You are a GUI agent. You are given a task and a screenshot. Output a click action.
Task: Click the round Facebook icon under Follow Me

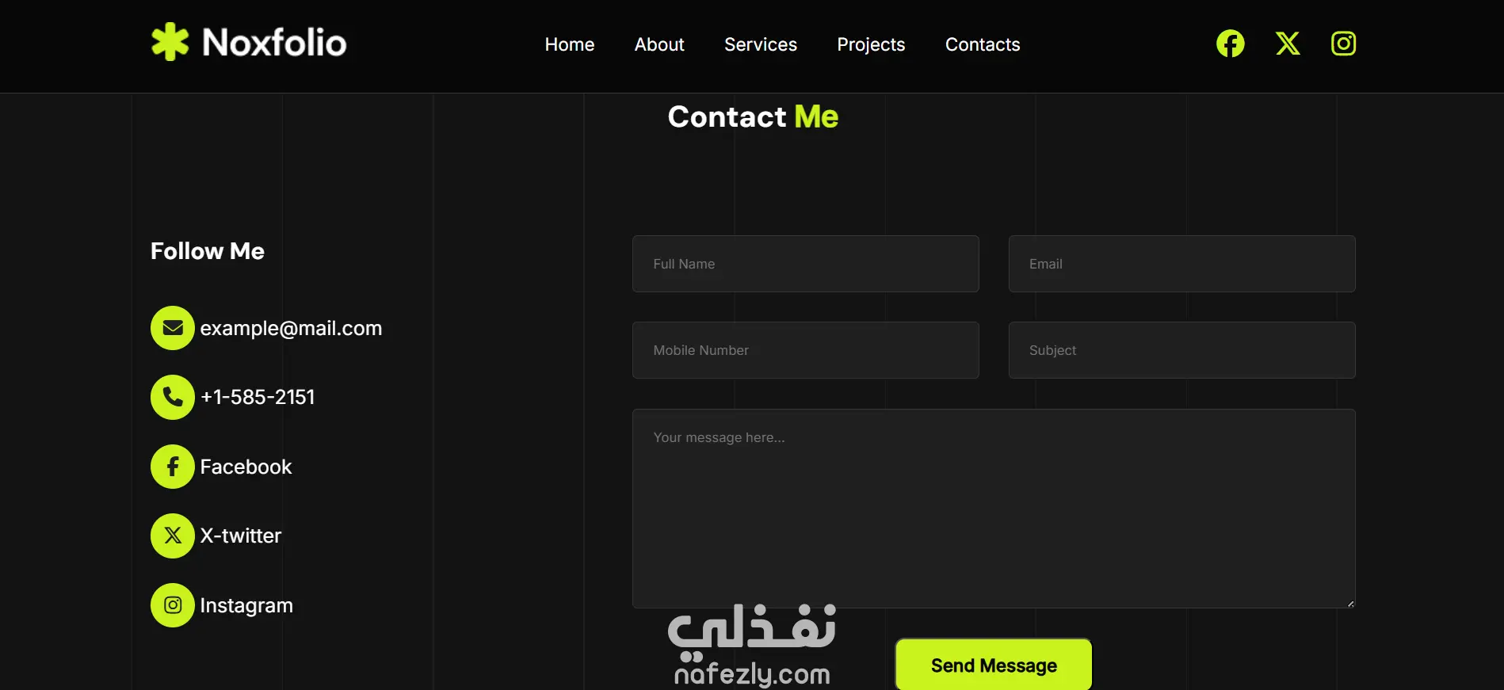[173, 467]
